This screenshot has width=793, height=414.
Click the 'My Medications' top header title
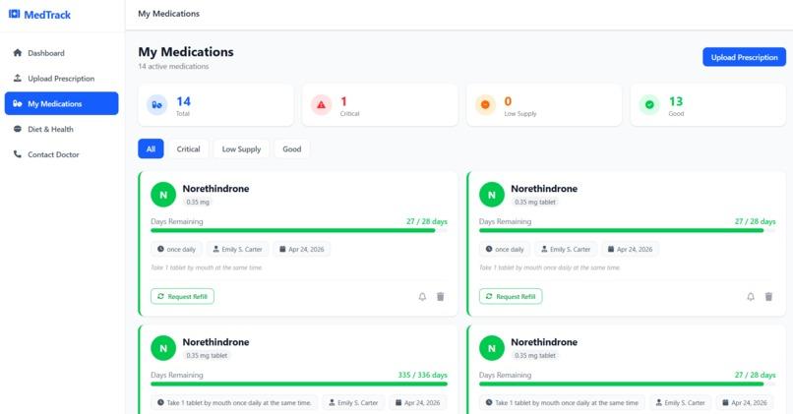pos(169,14)
